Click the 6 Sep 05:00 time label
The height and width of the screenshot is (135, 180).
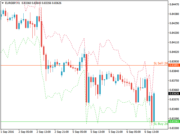[134, 132]
